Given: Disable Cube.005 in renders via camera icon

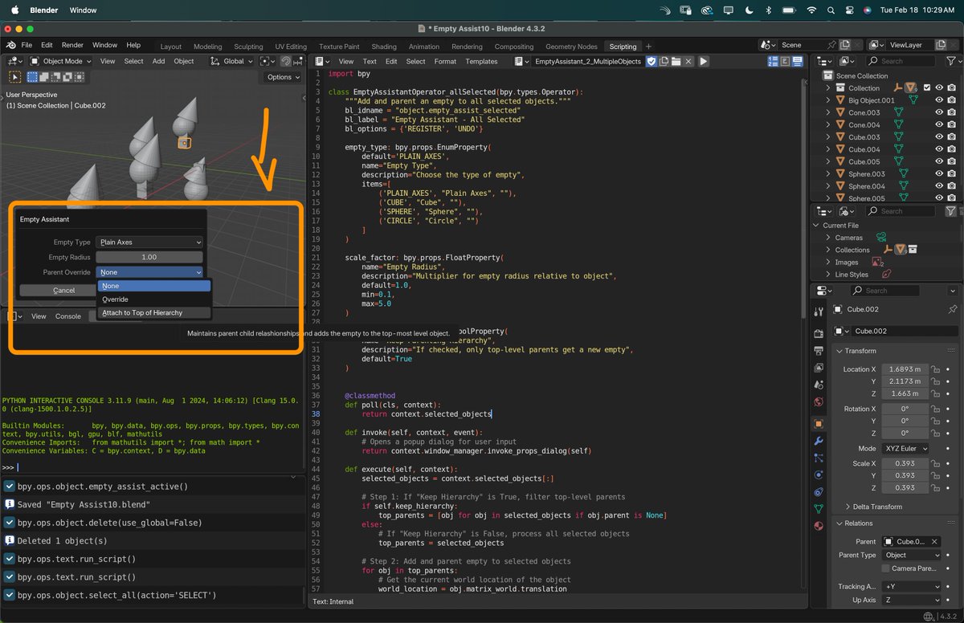Looking at the screenshot, I should pyautogui.click(x=954, y=161).
